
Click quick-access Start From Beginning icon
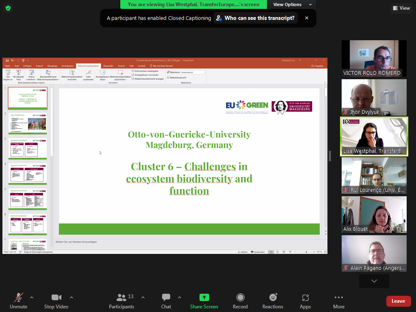pos(23,61)
